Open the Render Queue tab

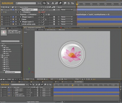(5, 82)
